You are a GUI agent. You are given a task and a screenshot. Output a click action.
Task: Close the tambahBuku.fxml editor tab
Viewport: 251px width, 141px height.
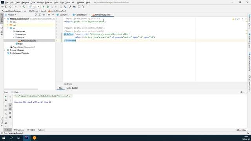point(112,15)
